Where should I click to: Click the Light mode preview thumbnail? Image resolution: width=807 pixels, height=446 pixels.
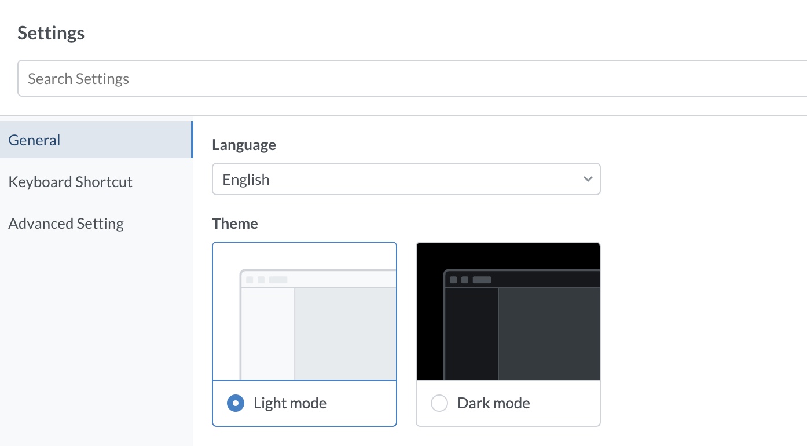click(x=305, y=312)
